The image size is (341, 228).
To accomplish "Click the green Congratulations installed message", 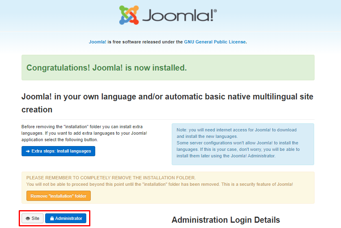I will 107,68.
